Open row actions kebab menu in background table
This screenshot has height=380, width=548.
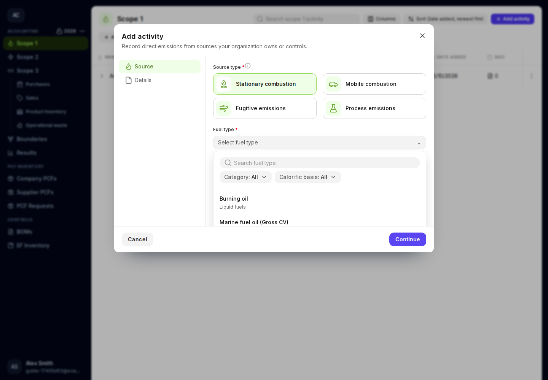(532, 76)
